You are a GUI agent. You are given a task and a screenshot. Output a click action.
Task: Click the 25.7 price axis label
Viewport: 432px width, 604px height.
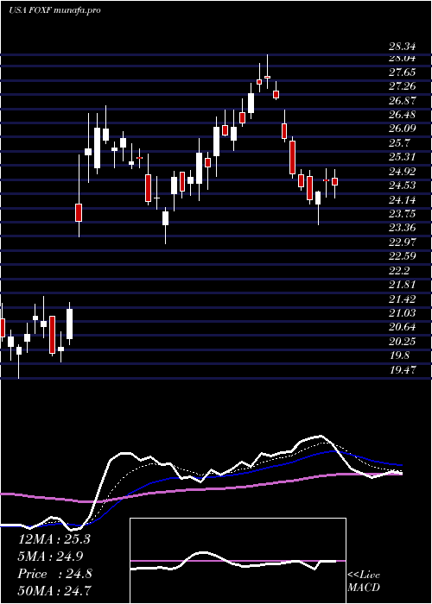point(399,143)
